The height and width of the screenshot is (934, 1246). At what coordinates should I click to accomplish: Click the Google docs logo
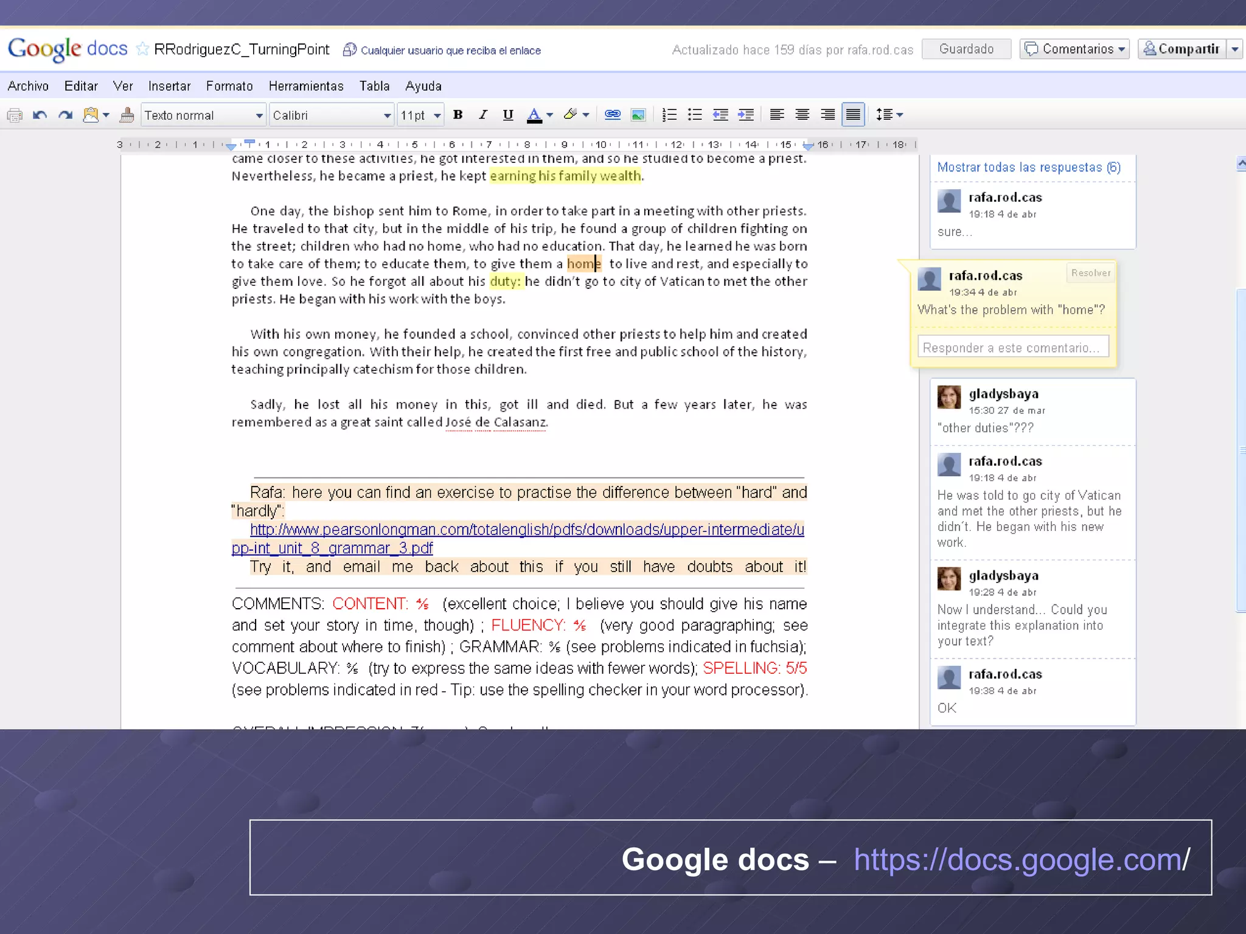point(68,49)
